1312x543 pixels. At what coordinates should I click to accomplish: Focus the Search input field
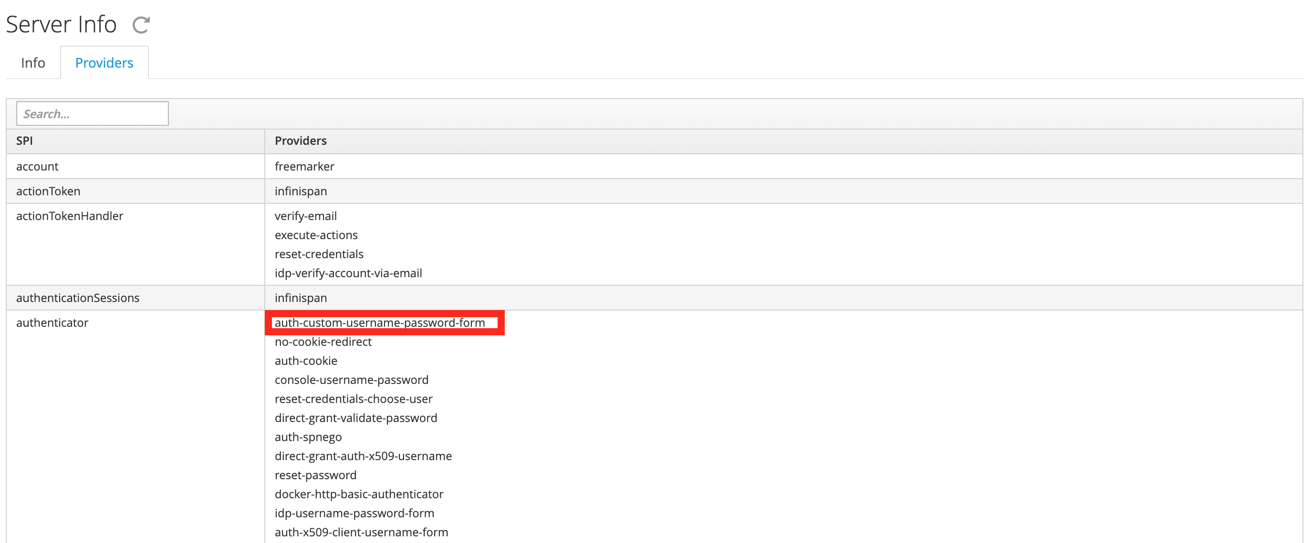click(92, 113)
